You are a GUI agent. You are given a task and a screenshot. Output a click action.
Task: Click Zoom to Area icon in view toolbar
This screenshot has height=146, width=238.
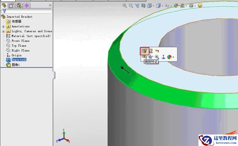tap(131, 6)
